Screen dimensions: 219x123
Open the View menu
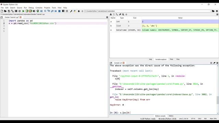pos(60,8)
